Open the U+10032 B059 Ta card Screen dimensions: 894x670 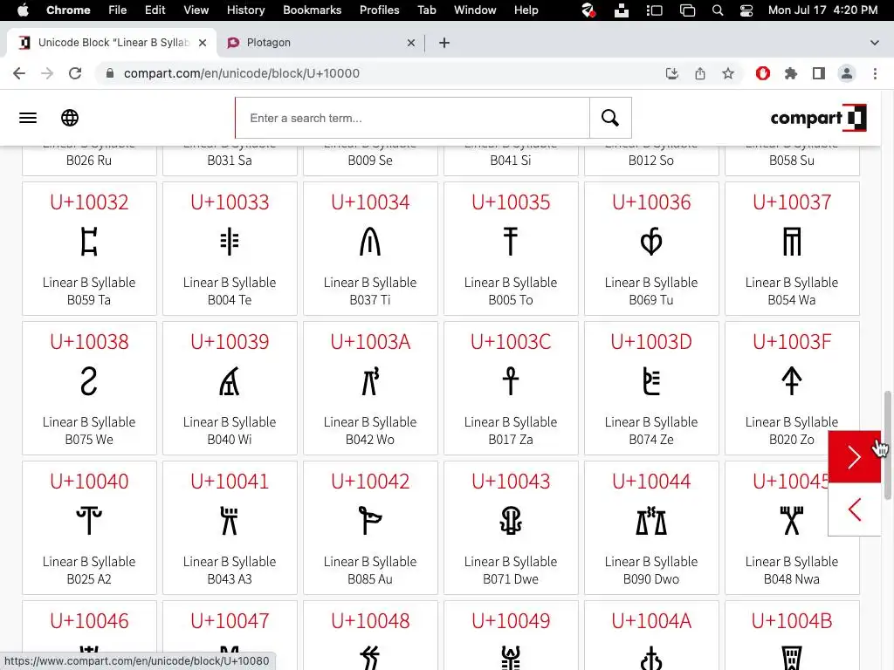pos(90,249)
